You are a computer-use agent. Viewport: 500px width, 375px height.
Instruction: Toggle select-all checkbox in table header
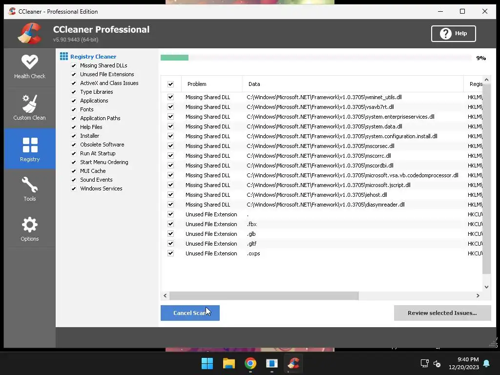pyautogui.click(x=170, y=84)
